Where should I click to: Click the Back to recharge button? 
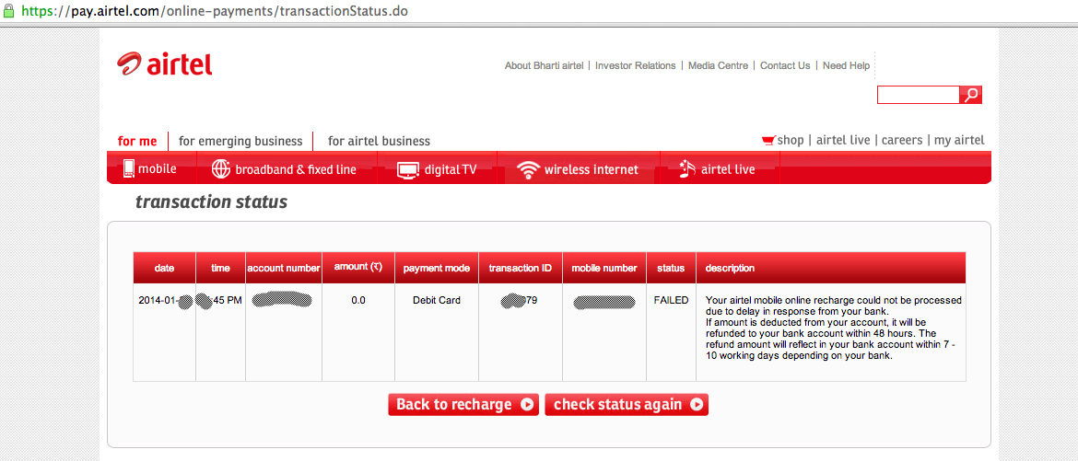coord(464,405)
